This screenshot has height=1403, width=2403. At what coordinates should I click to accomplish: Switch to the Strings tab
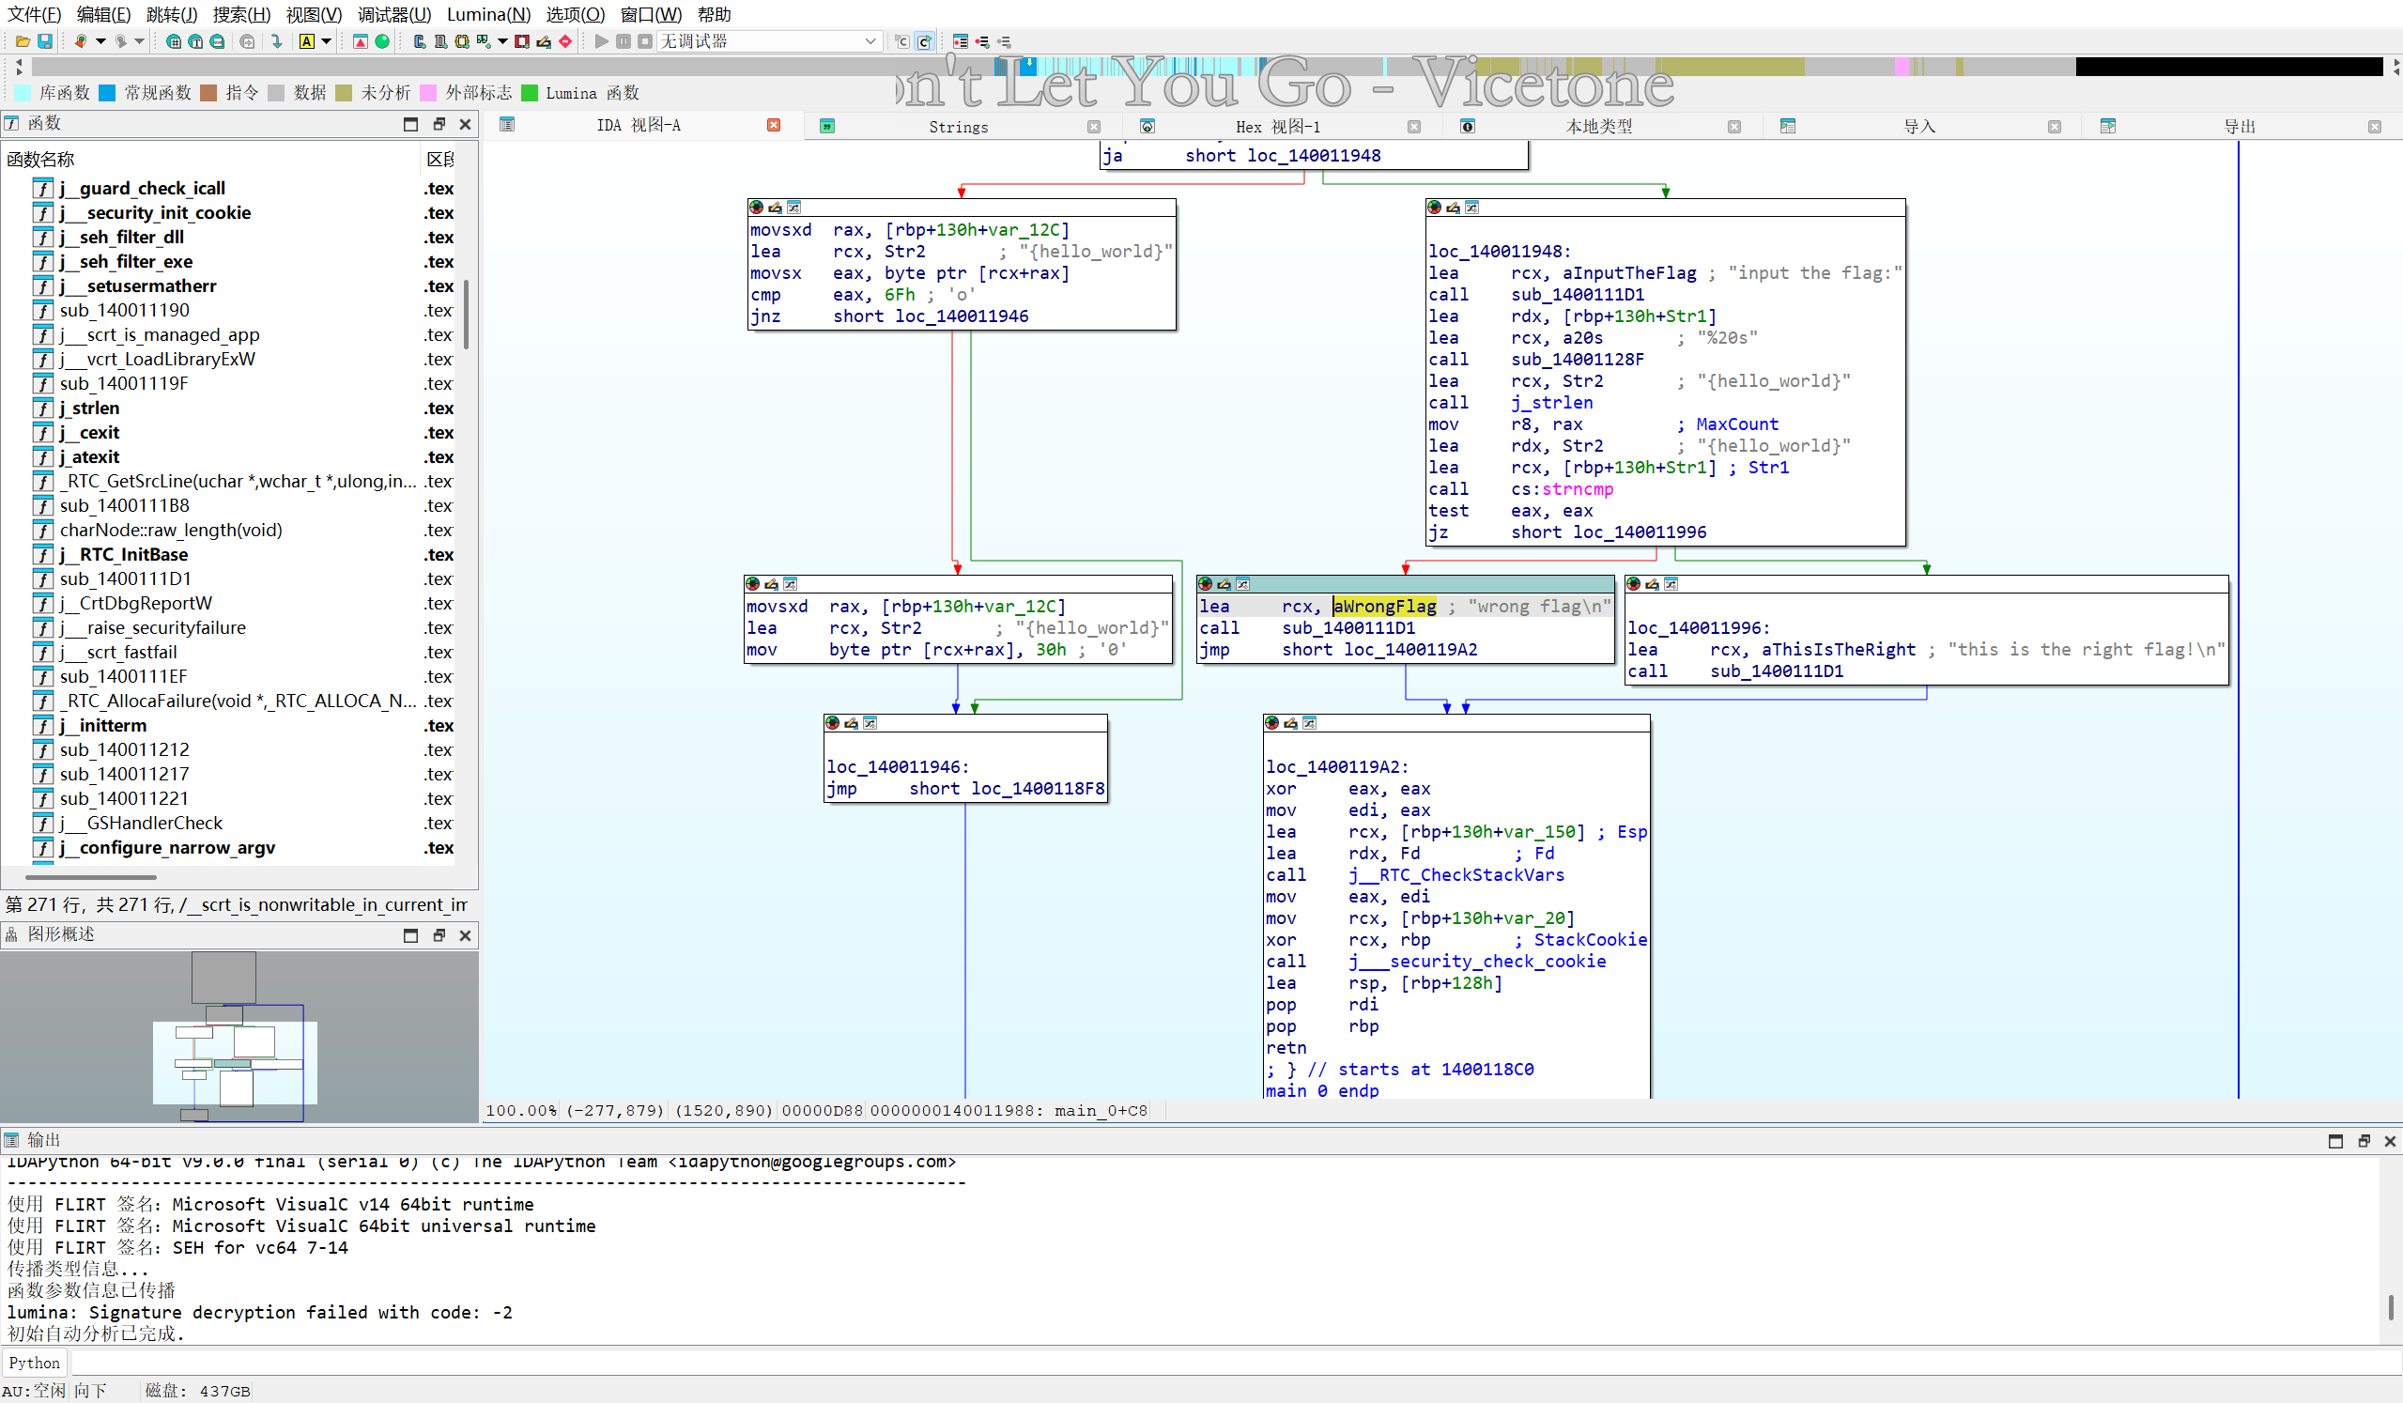(958, 127)
